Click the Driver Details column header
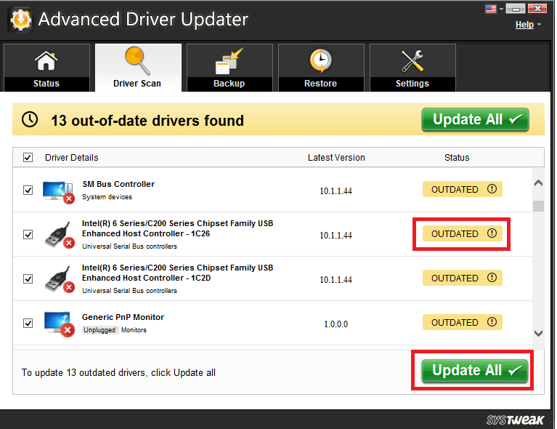The image size is (557, 429). pos(71,157)
